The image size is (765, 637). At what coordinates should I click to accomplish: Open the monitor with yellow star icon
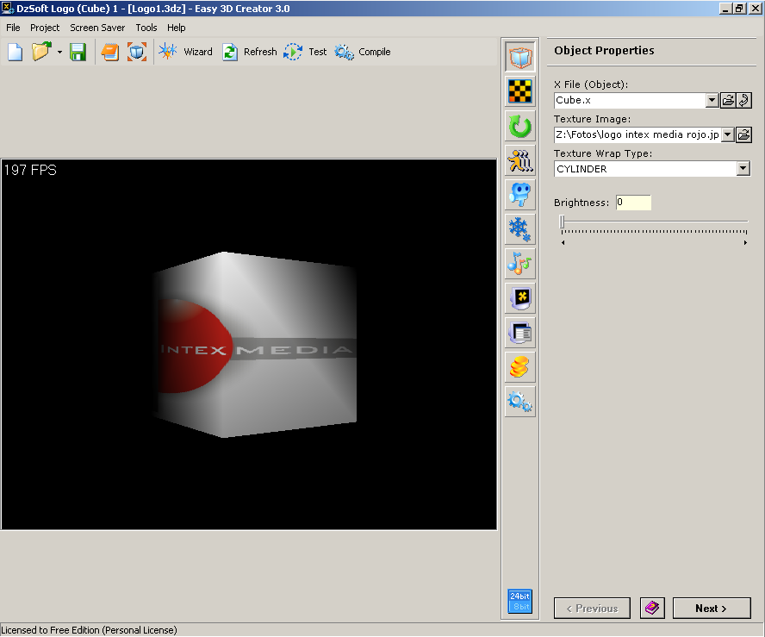pos(520,297)
